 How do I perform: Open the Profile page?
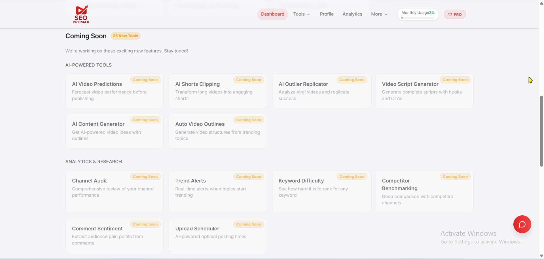pyautogui.click(x=327, y=14)
